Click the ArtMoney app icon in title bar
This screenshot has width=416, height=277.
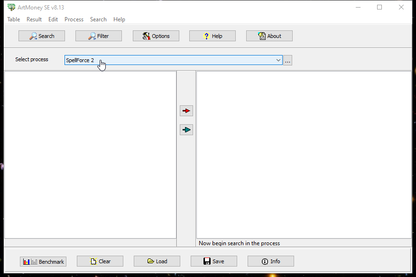pos(11,7)
